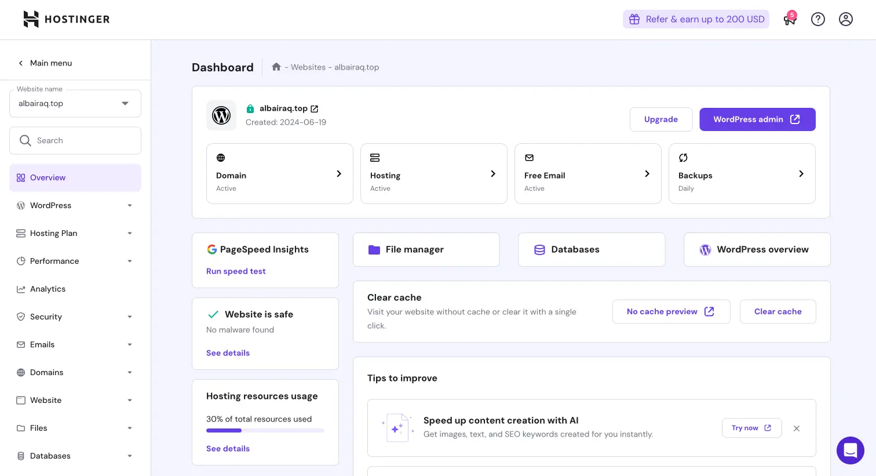
Task: Open Analytics in the sidebar
Action: [x=75, y=289]
